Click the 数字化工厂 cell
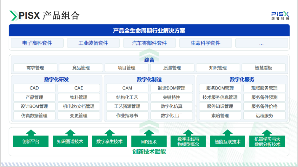Viewport: 298px width, 167px height. [x=172, y=116]
